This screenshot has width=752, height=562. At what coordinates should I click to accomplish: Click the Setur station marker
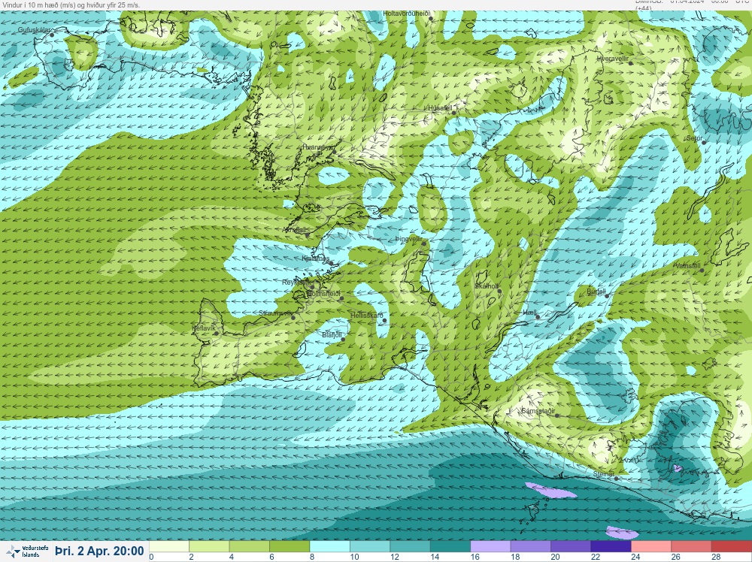(704, 143)
